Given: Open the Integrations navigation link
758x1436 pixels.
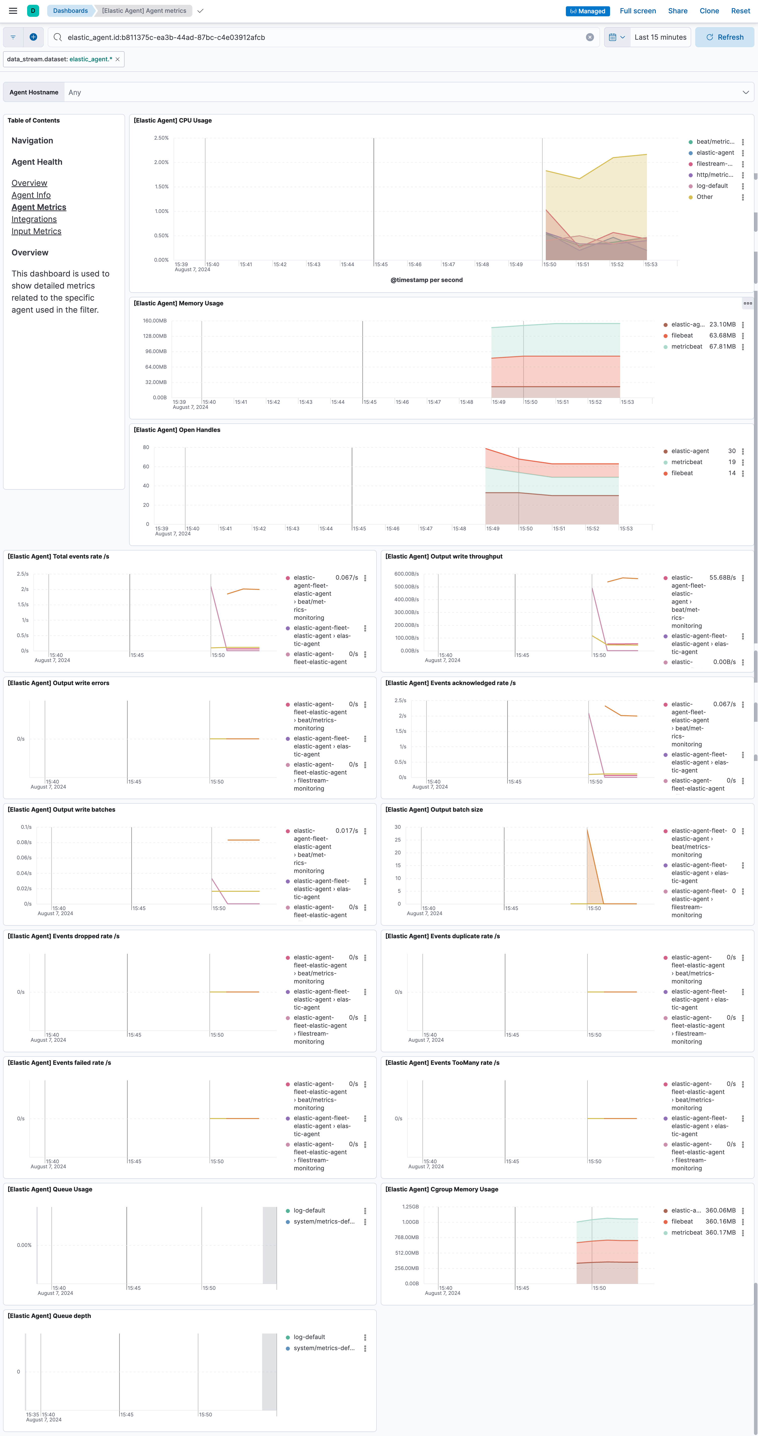Looking at the screenshot, I should click(x=34, y=219).
